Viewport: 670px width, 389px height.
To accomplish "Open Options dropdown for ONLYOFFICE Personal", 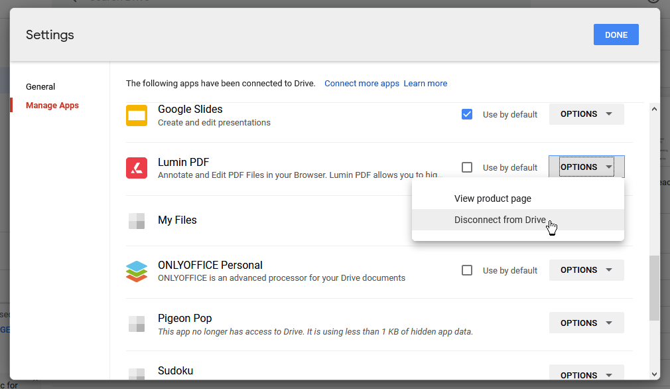I will 586,270.
